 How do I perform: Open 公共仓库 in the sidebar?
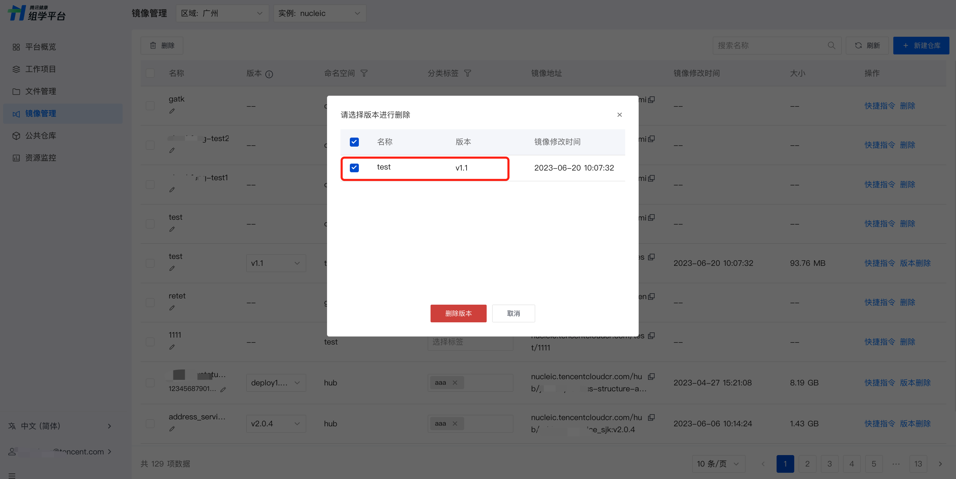41,136
